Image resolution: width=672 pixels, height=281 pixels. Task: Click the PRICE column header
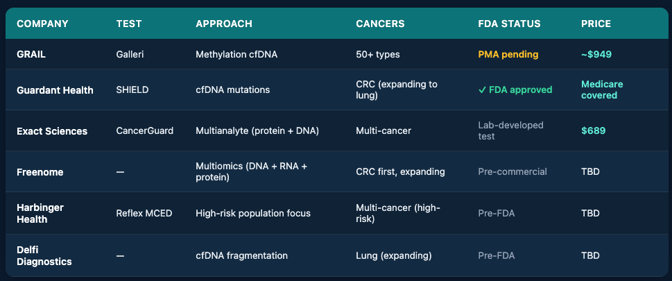(x=596, y=24)
